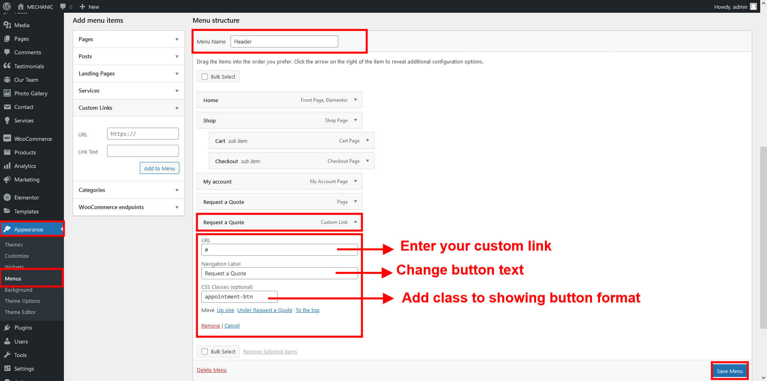The image size is (767, 381).
Task: Click the admin user avatar icon
Action: point(753,6)
